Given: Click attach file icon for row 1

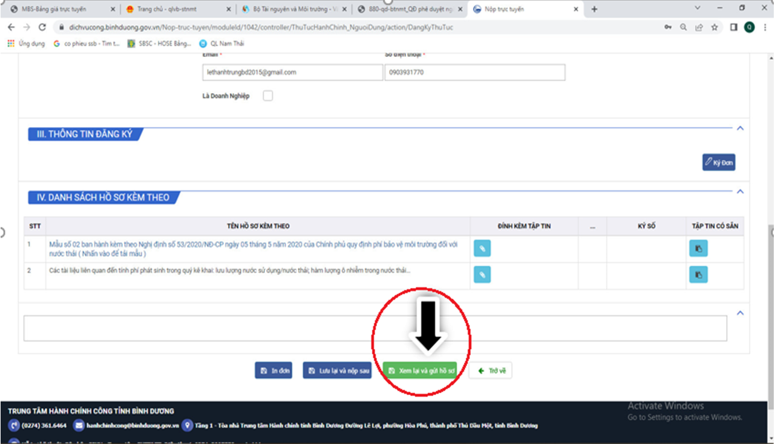Looking at the screenshot, I should tap(482, 249).
